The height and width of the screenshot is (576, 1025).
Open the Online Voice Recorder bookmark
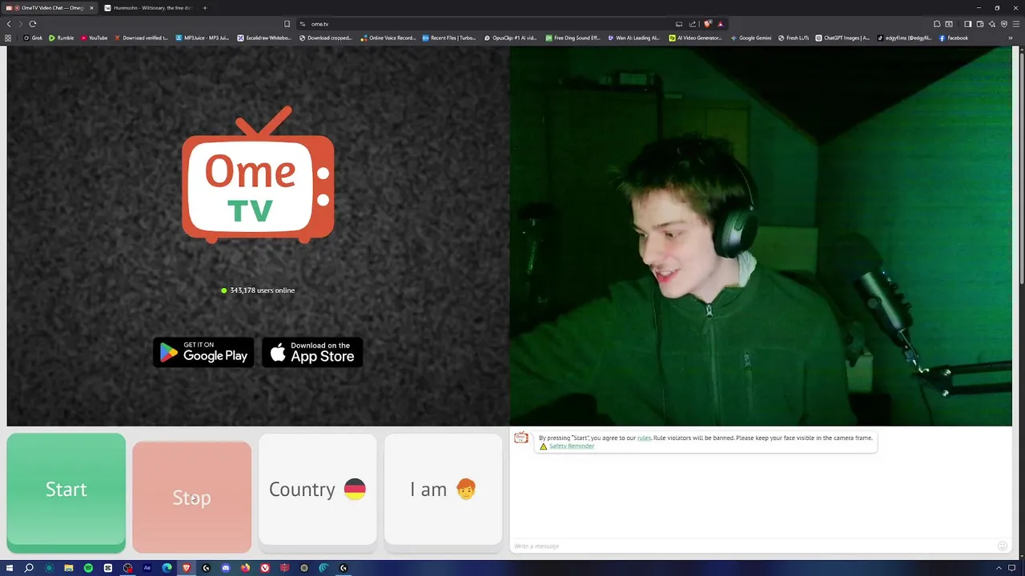point(389,38)
